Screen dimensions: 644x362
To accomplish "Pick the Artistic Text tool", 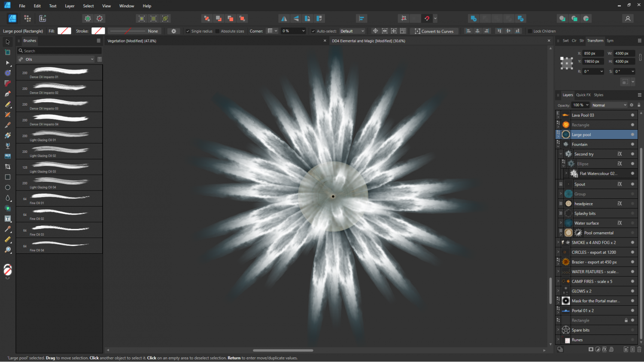I will [7, 219].
